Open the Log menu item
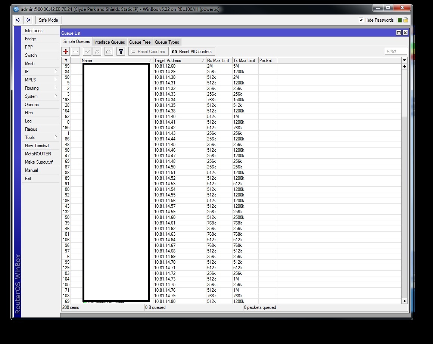The image size is (433, 344). [x=41, y=121]
